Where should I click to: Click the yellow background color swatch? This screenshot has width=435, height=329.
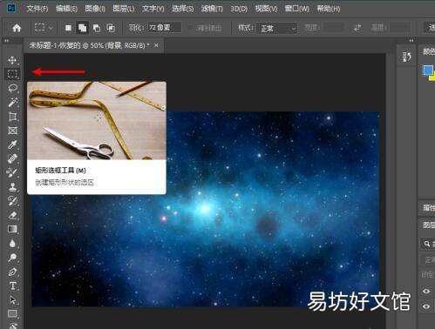click(x=432, y=77)
